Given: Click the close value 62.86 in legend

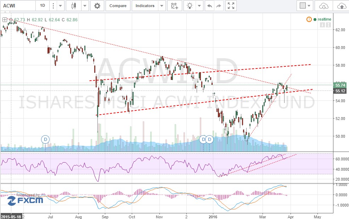Looking at the screenshot, I should click(x=72, y=20).
